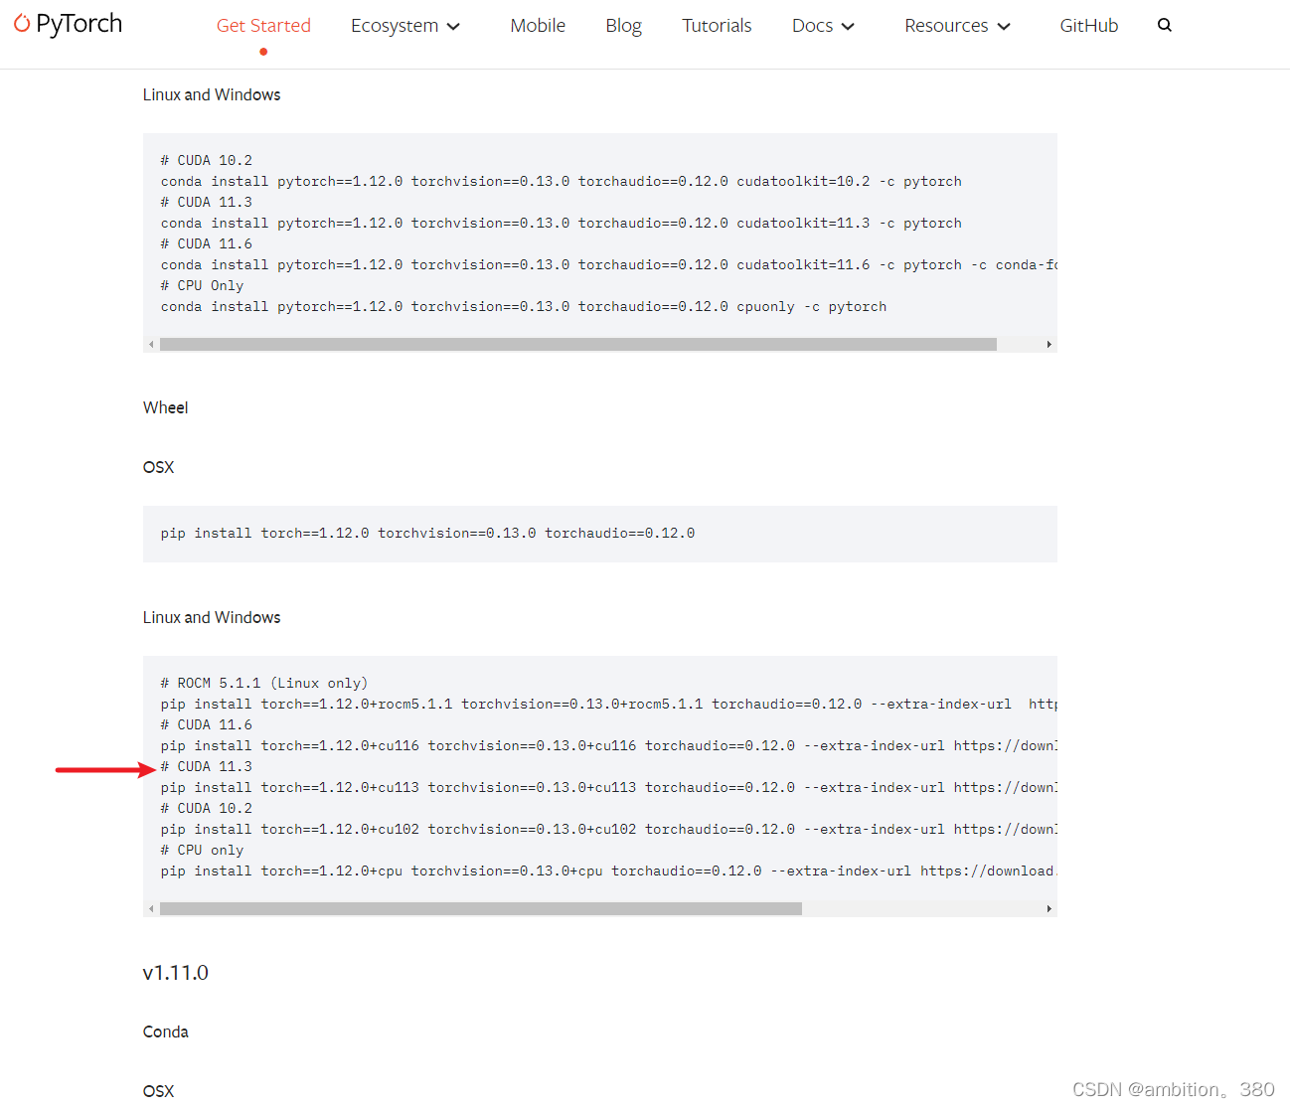This screenshot has height=1108, width=1290.
Task: Open the Blog link
Action: [623, 26]
